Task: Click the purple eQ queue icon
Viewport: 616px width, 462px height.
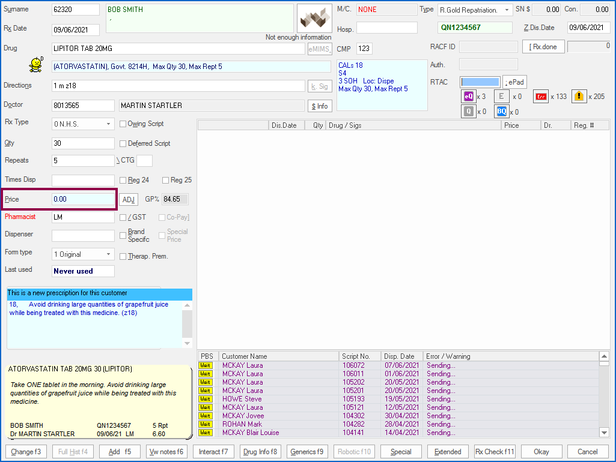Action: (x=468, y=97)
